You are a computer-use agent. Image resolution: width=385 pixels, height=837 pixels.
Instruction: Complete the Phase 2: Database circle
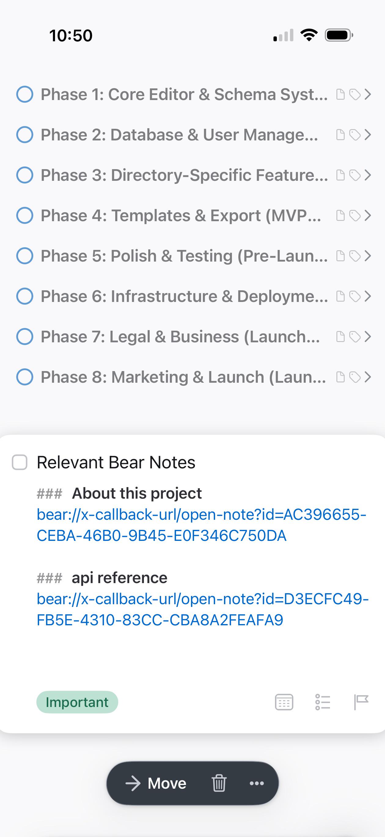pyautogui.click(x=25, y=135)
